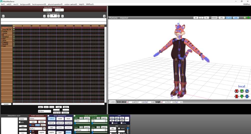Click the local X rotation icon
The image size is (251, 134).
(237, 91)
